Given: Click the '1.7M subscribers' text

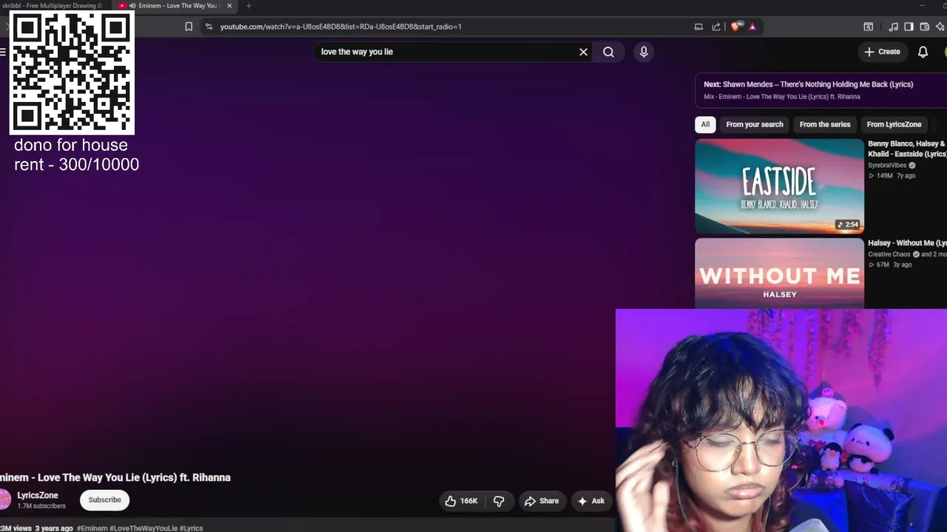Looking at the screenshot, I should point(41,506).
